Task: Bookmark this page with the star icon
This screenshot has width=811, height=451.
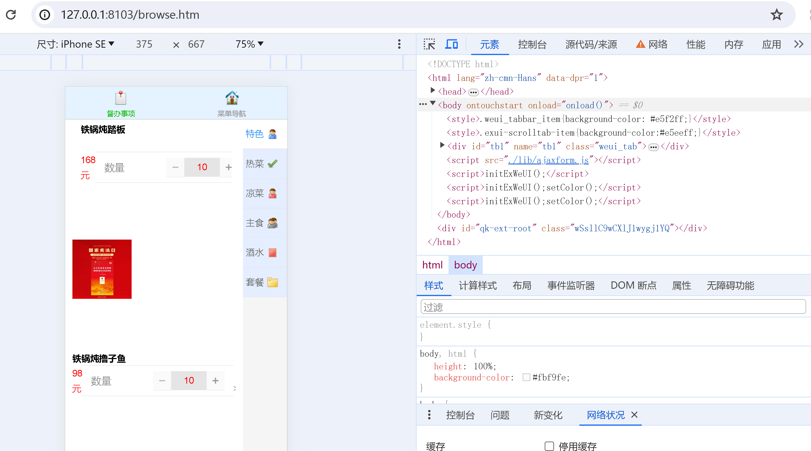Action: (776, 14)
